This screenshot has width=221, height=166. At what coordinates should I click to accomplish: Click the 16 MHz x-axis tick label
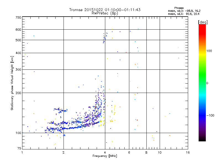(x=188, y=152)
